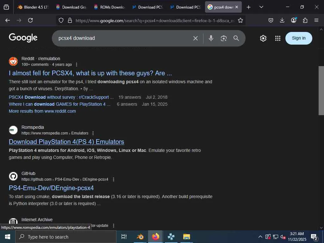Search by image with camera icon
Image resolution: width=324 pixels, height=243 pixels.
pos(224,38)
